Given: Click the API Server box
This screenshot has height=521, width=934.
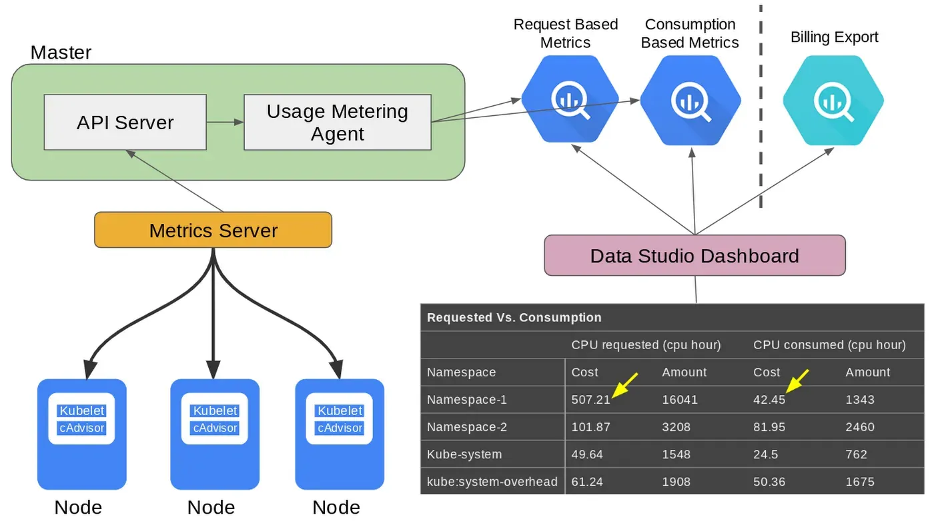Looking at the screenshot, I should tap(125, 122).
